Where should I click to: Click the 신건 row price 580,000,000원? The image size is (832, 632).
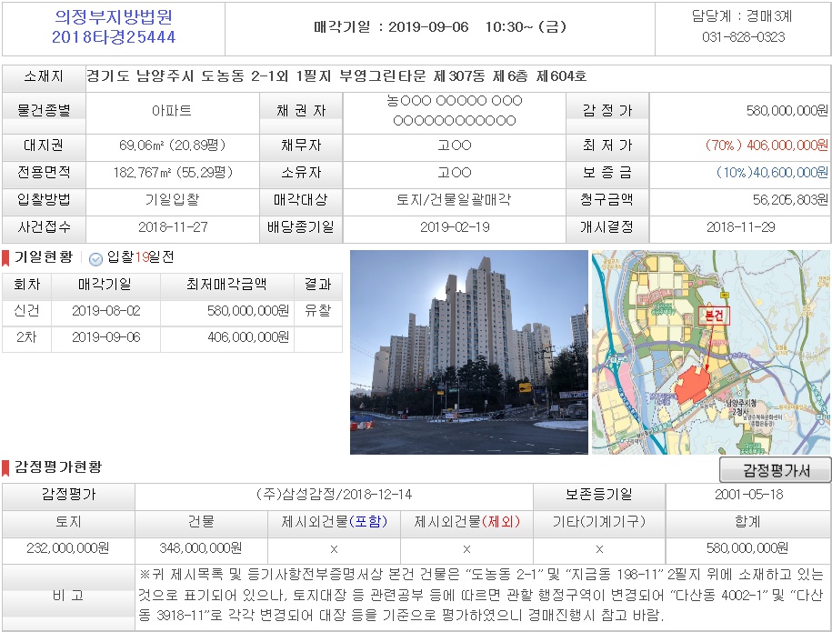[x=248, y=310]
